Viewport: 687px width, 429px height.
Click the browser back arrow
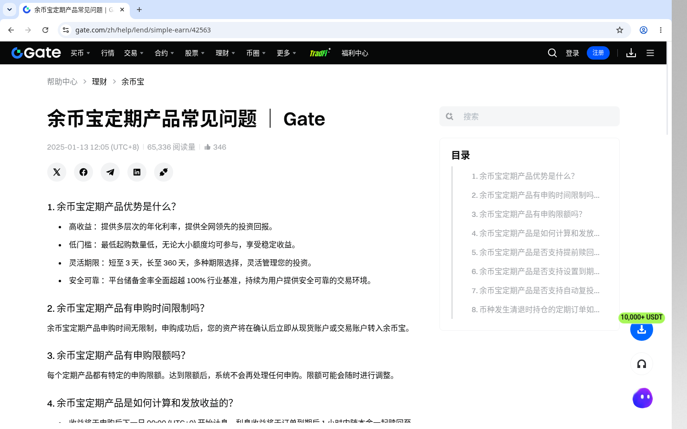pyautogui.click(x=11, y=30)
